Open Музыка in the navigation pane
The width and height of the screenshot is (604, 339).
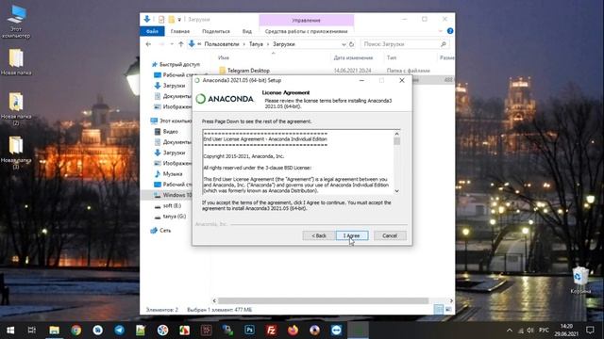pyautogui.click(x=172, y=173)
